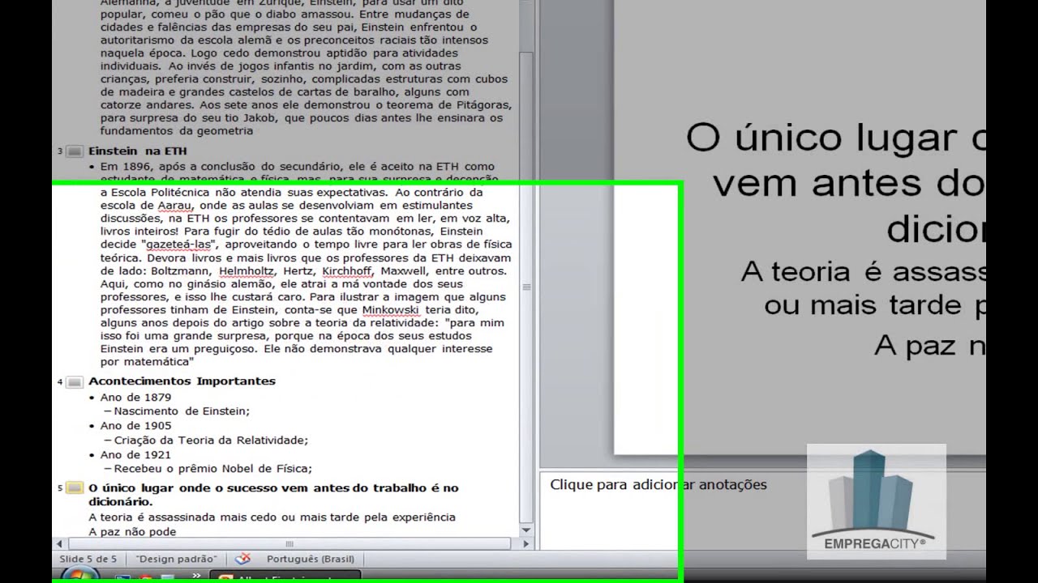This screenshot has height=583, width=1038.
Task: Click the bullet Ano de 1905
Action: (135, 426)
